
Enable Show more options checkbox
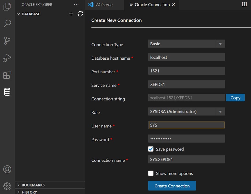(x=151, y=173)
